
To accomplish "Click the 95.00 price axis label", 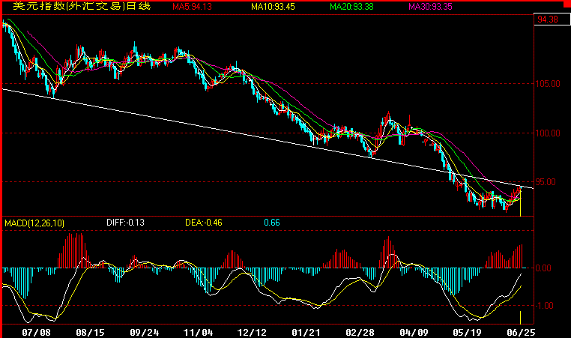I will 545,182.
